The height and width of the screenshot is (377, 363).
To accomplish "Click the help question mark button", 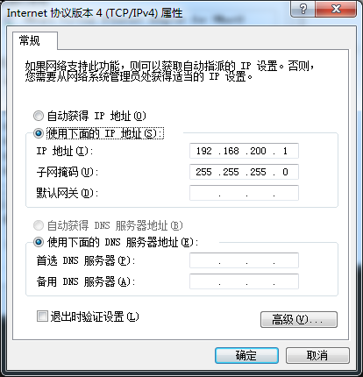I will tap(303, 9).
